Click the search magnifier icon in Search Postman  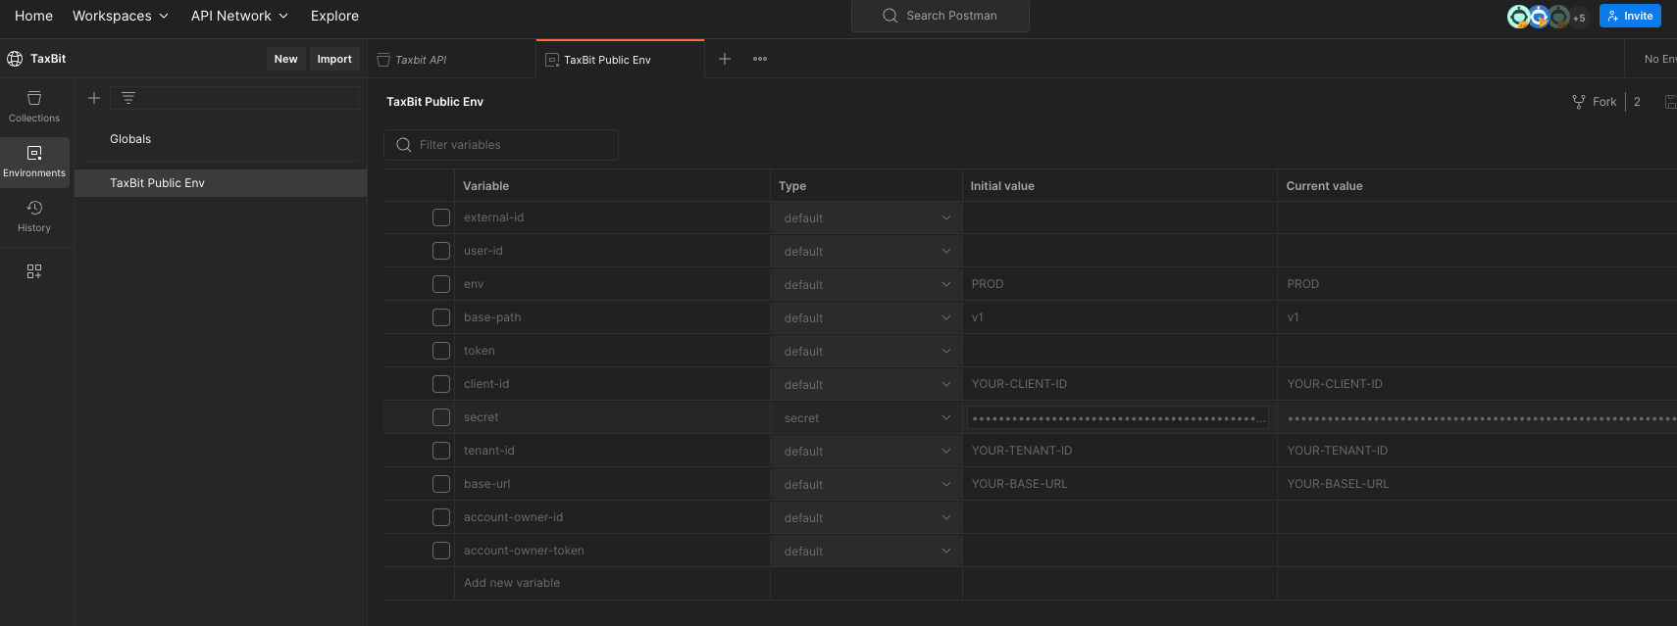(890, 16)
